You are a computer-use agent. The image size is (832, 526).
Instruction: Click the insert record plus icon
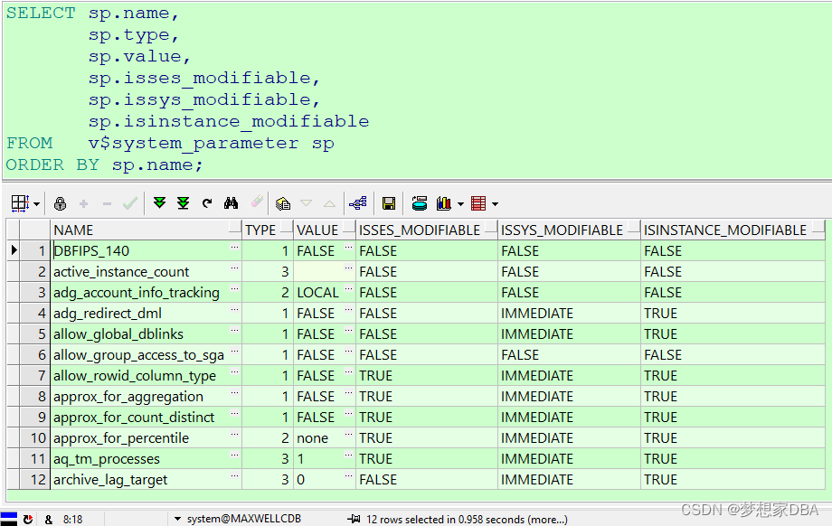pos(83,203)
